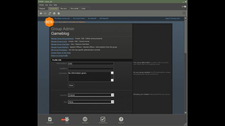Open the Fichier menu
This screenshot has height=126, width=225.
pyautogui.click(x=41, y=5)
